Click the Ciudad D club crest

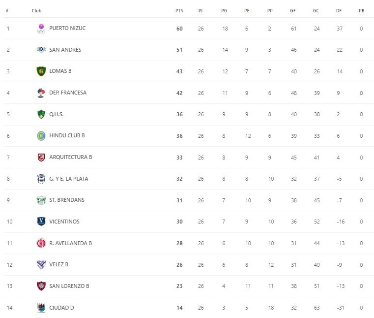[x=41, y=308]
